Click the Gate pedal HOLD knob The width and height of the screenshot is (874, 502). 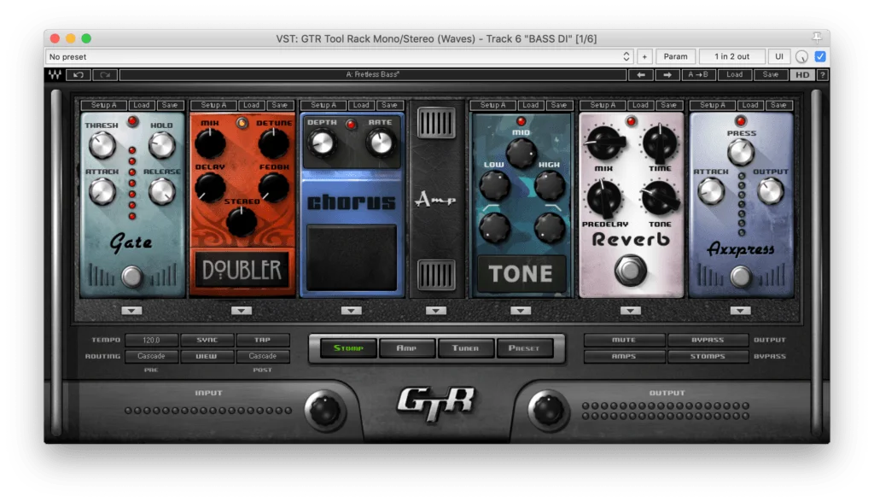161,146
